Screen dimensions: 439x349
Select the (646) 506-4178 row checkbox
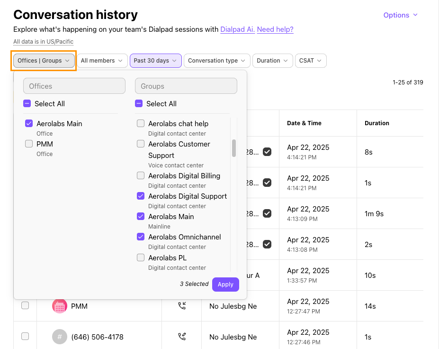pos(25,336)
